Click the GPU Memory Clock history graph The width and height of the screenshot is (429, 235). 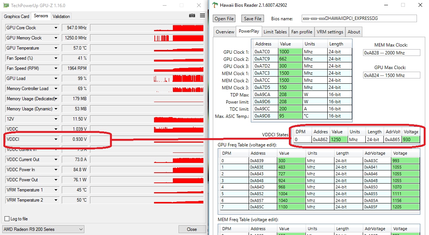pos(147,38)
